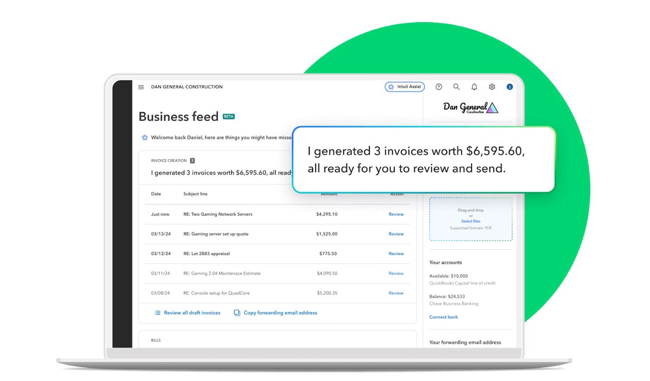
Task: Click the copy icon beside Copy forwarding email
Action: (x=237, y=313)
